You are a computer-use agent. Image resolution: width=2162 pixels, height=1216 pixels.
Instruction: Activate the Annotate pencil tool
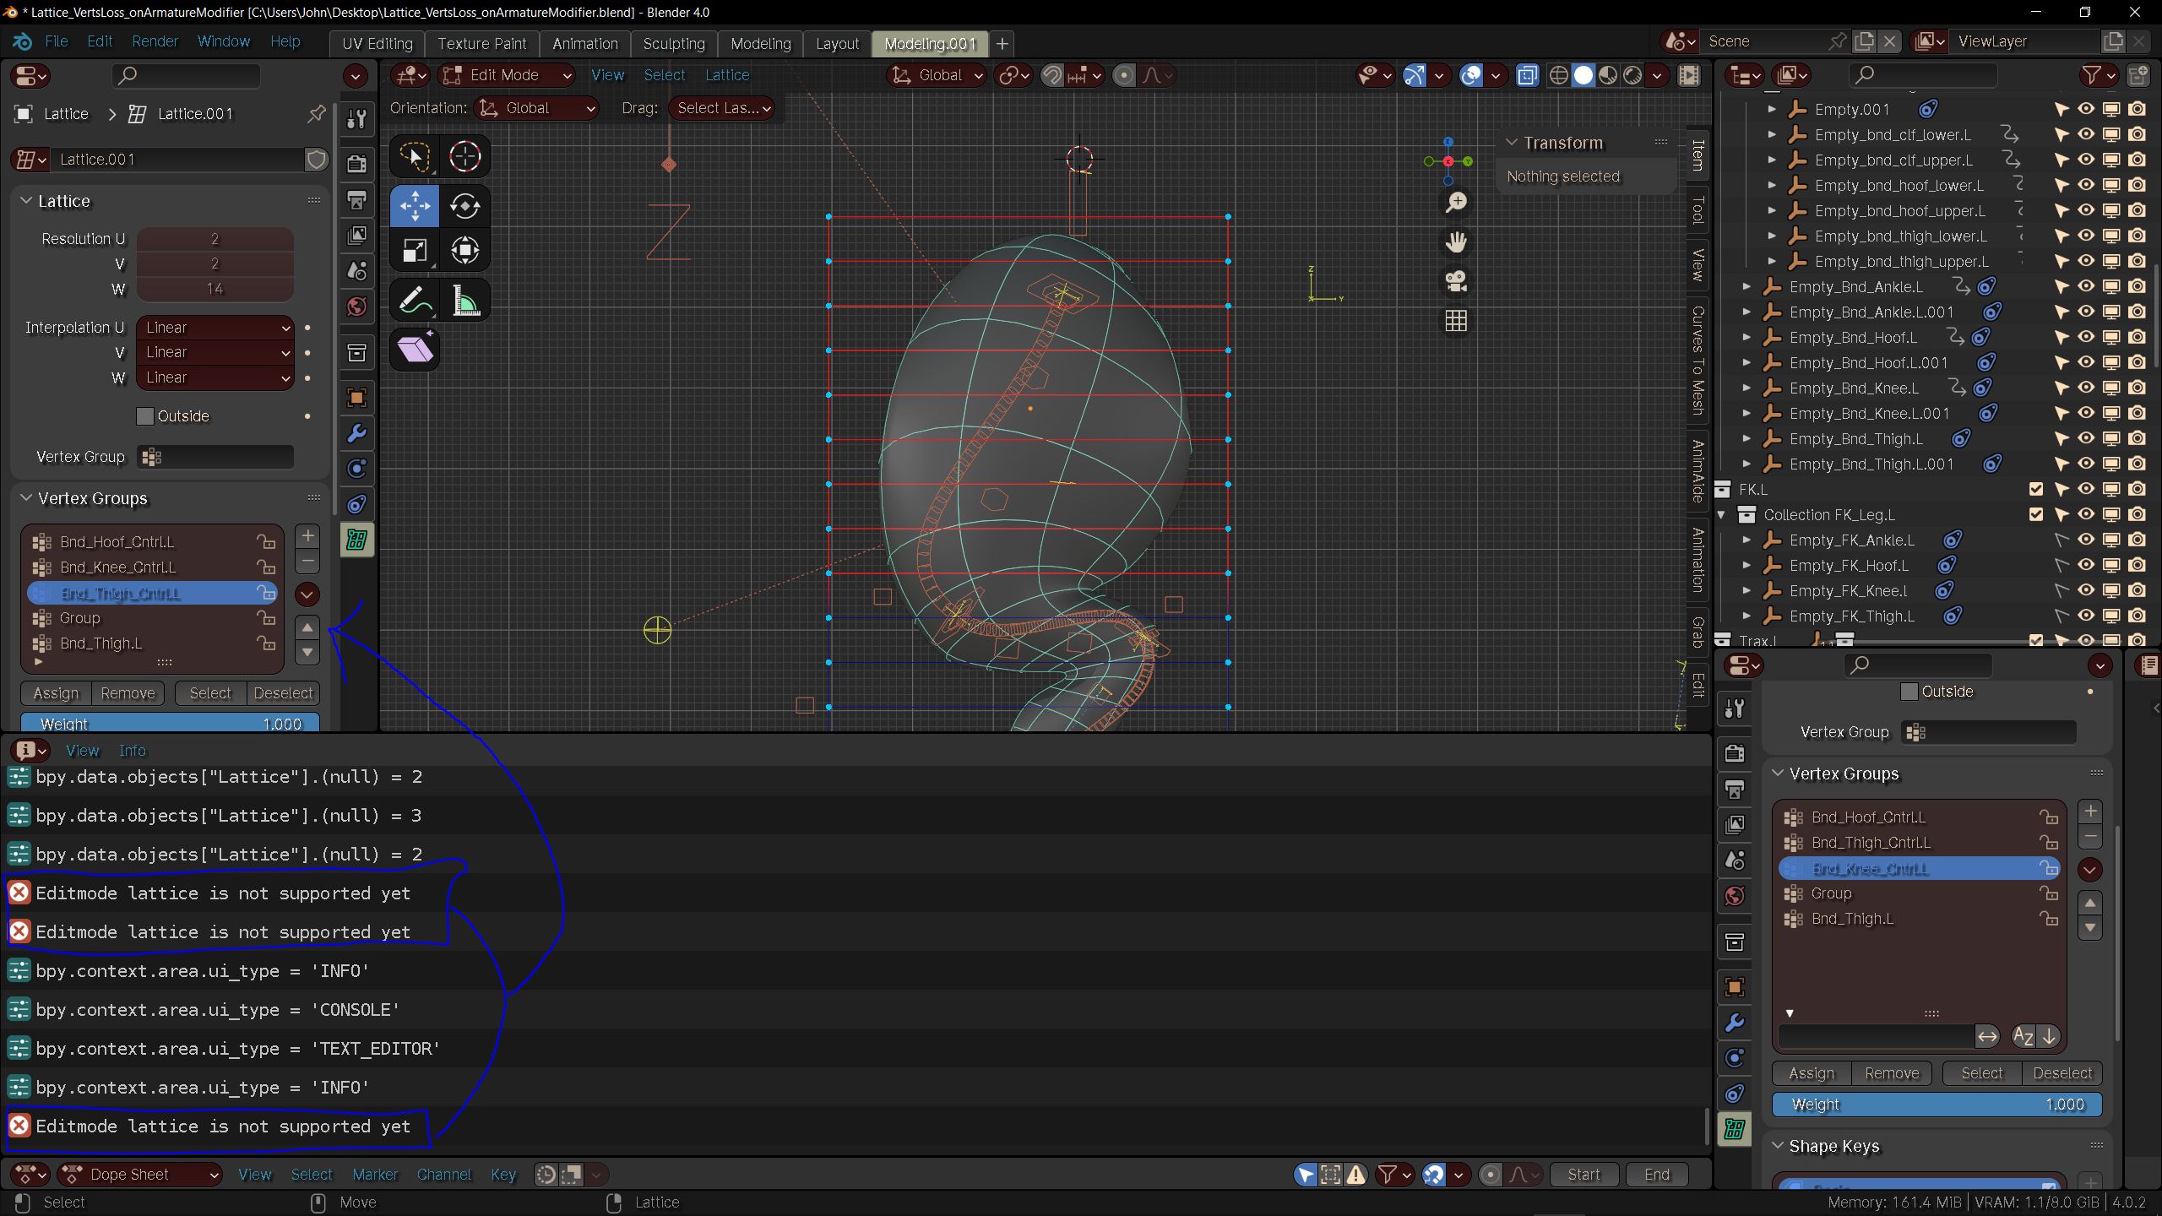[x=415, y=301]
